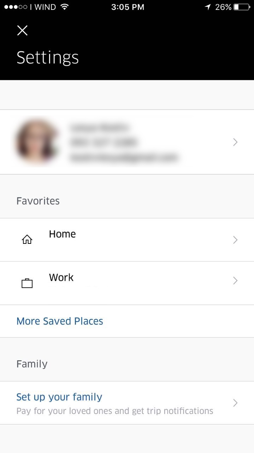Close Settings with the X icon
The image size is (254, 453).
(x=22, y=30)
